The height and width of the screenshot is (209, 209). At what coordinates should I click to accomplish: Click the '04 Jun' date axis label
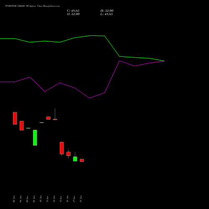coord(20,199)
